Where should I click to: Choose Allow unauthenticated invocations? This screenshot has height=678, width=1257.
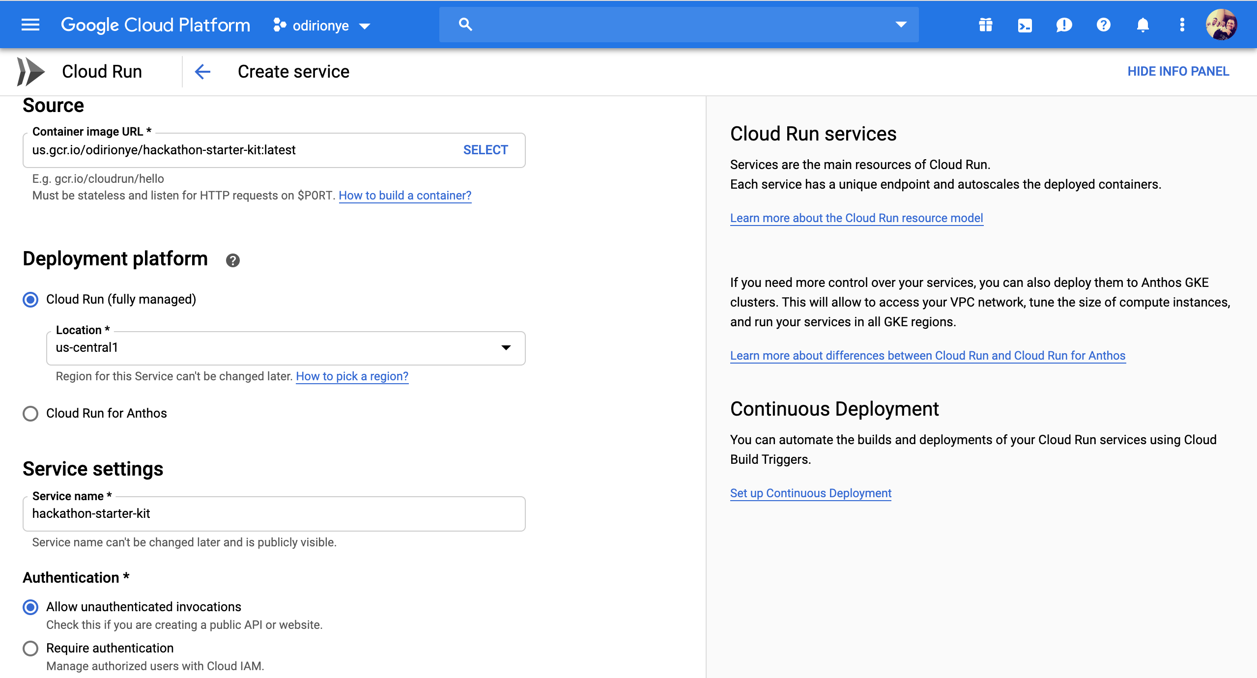pyautogui.click(x=30, y=607)
